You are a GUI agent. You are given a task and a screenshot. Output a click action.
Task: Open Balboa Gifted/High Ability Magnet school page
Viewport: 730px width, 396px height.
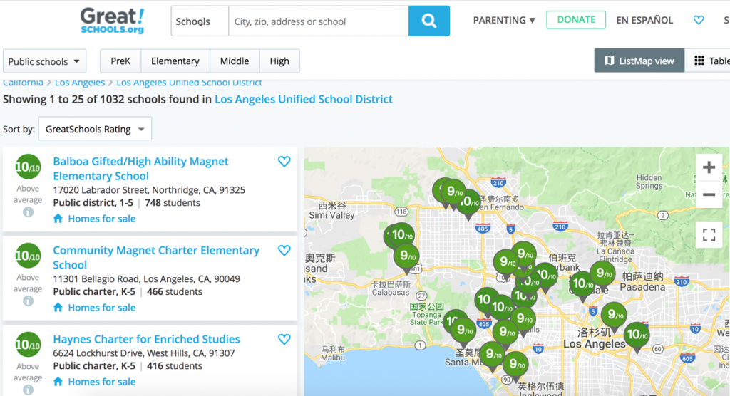coord(140,169)
